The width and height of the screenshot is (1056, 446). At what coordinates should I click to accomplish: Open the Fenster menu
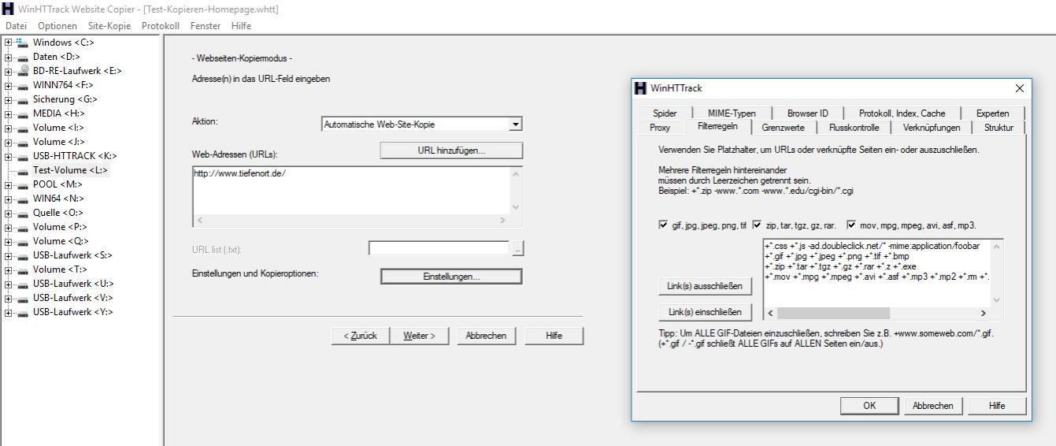[206, 26]
